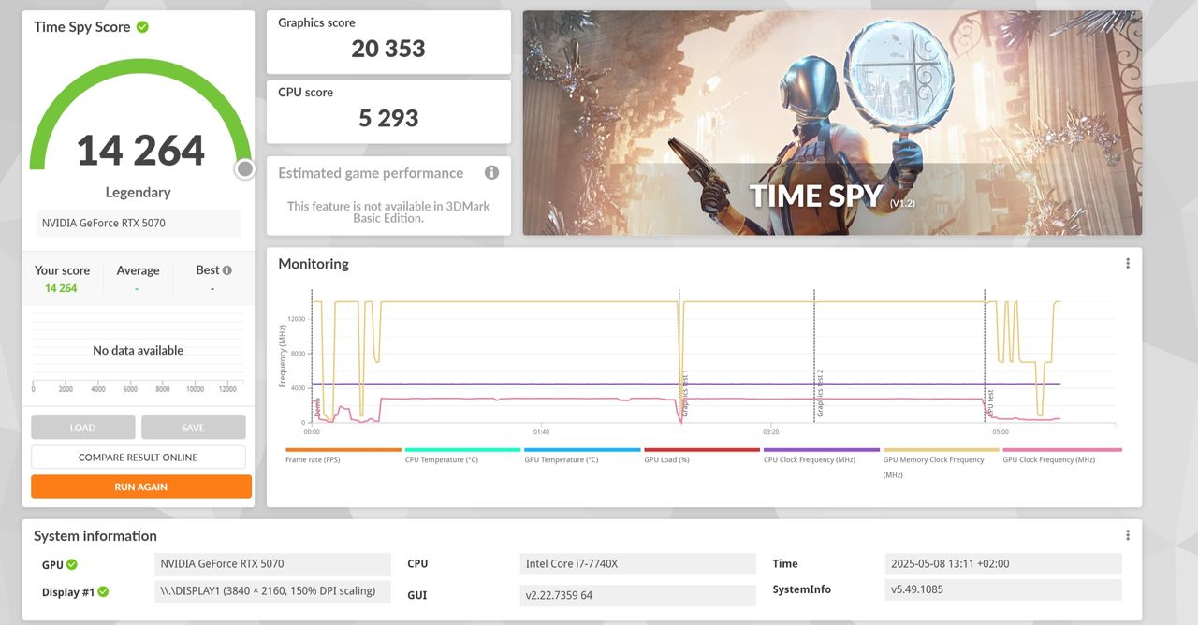Click the GUI version v2.22.7359 64

click(x=637, y=596)
